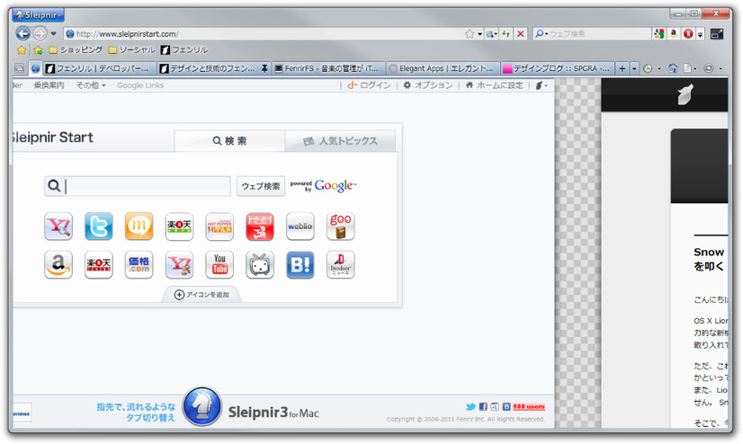Reload the page with green arrows

tap(506, 33)
